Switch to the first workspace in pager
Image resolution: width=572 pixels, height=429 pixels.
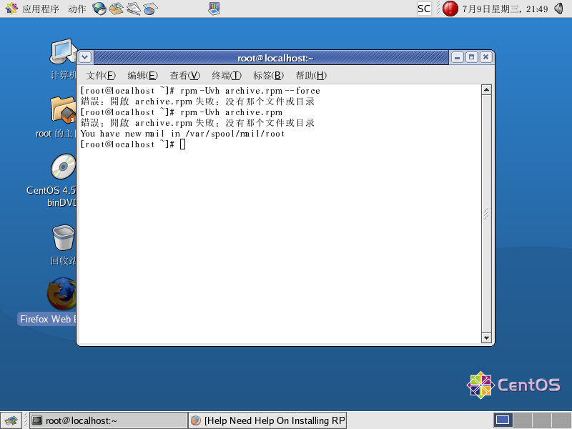(503, 420)
